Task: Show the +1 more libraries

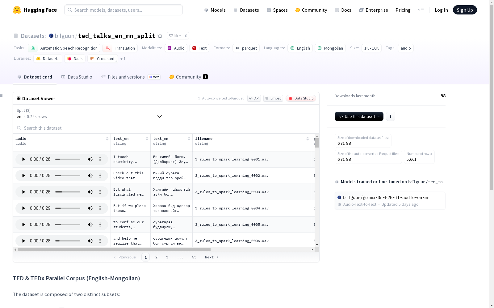Action: (123, 59)
